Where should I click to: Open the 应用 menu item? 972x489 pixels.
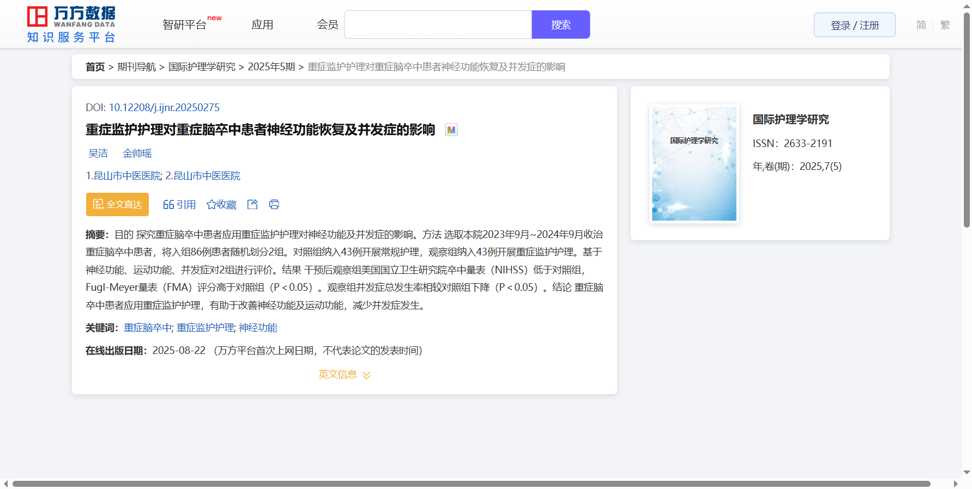point(262,25)
